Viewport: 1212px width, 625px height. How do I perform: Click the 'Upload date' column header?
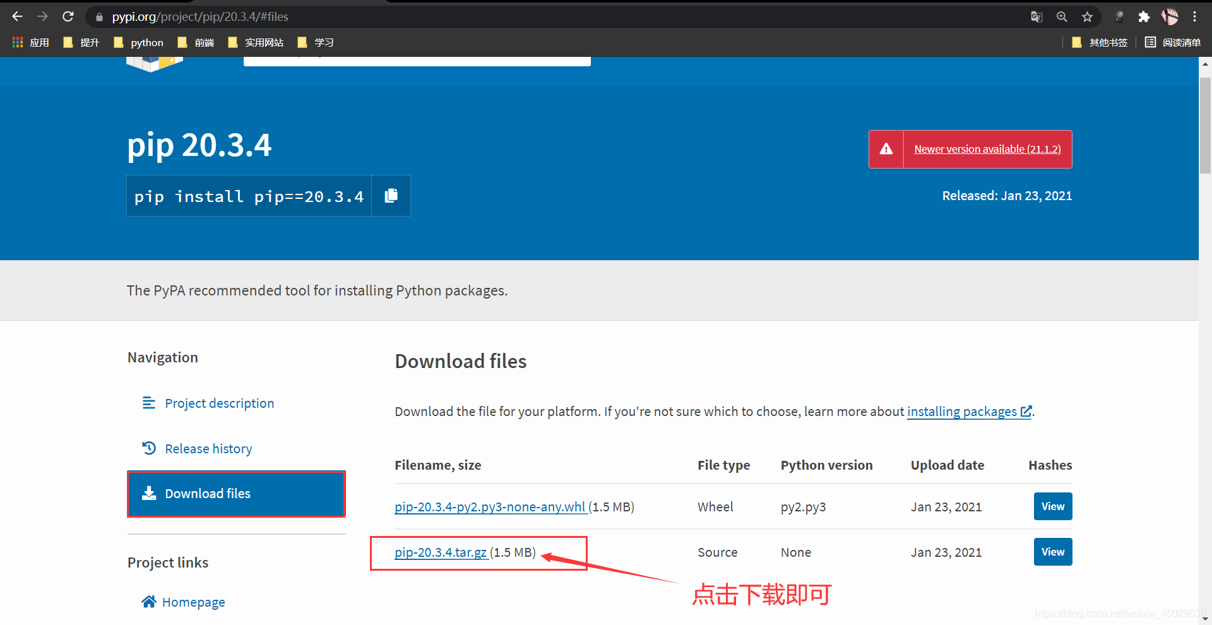[x=947, y=465]
